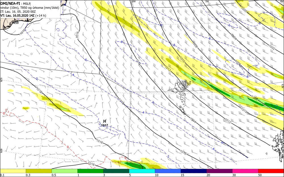Click the '0.3' legend scale value
284x177 pixels.
point(28,175)
